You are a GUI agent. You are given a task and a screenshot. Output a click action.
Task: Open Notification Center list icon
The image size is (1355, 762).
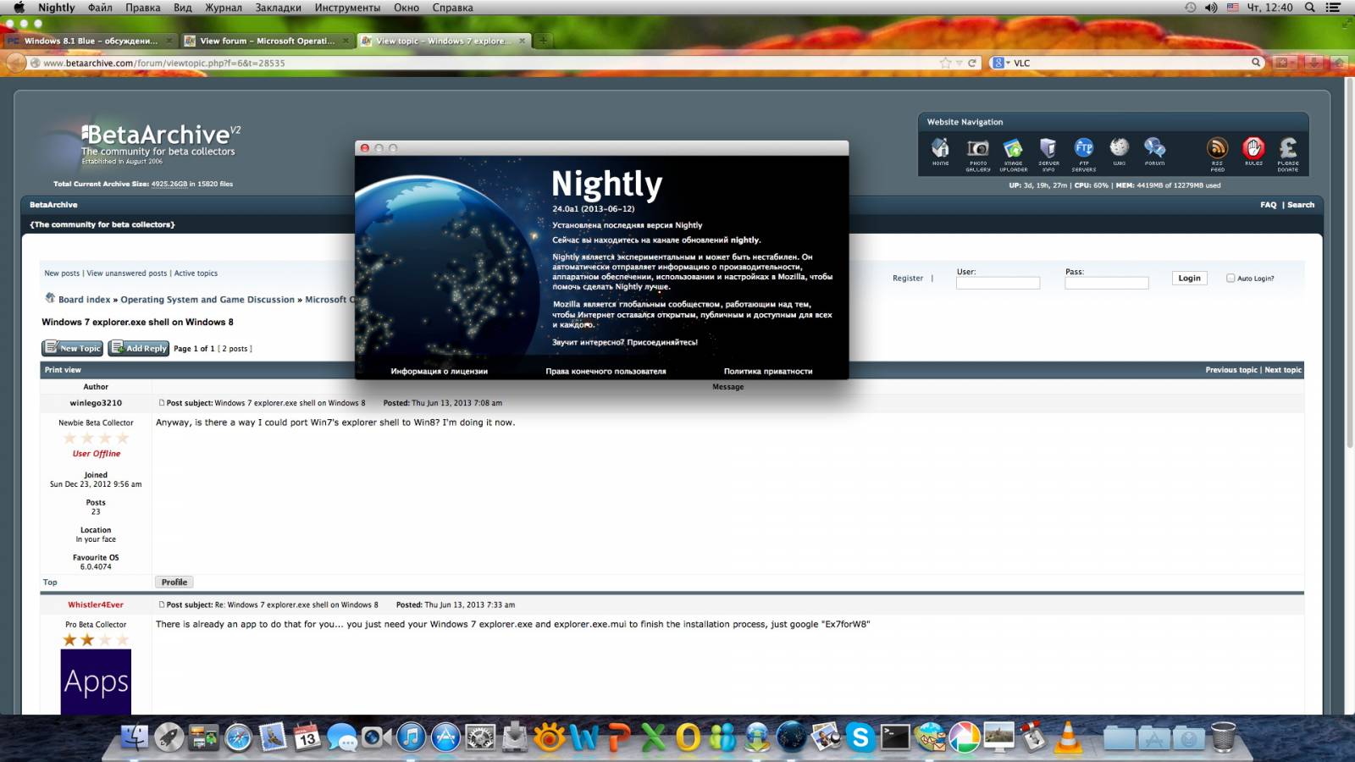click(1333, 8)
